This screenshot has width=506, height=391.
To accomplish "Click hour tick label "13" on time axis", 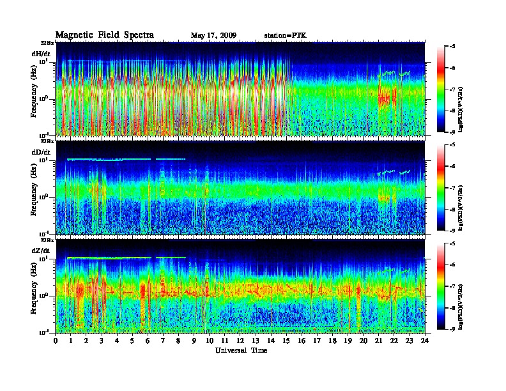I will pos(256,341).
